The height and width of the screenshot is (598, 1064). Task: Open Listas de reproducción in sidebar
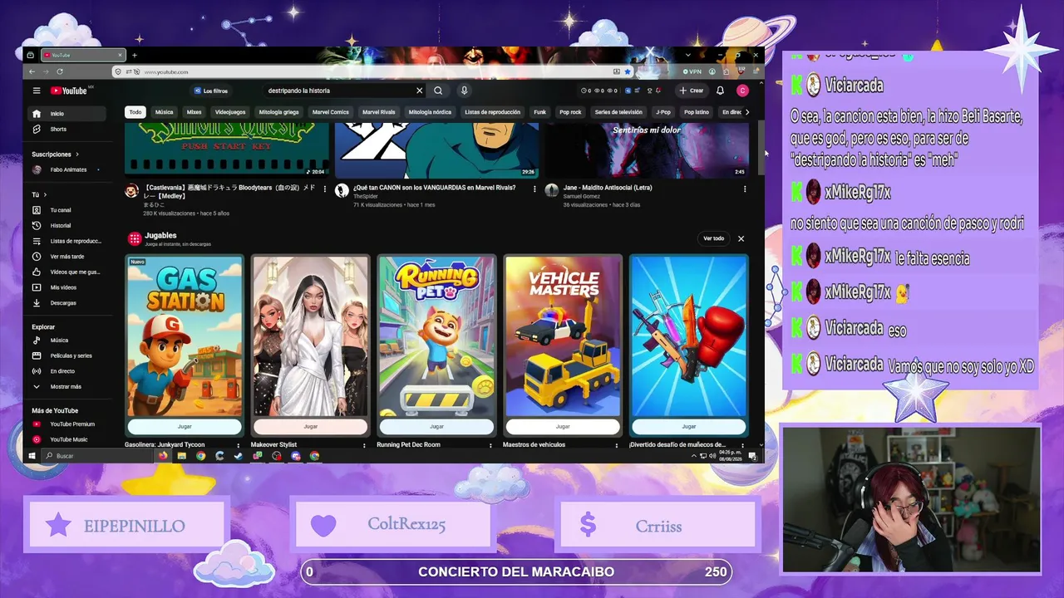point(66,241)
